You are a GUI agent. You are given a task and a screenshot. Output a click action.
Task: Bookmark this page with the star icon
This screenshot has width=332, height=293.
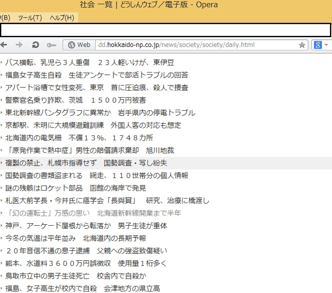[302, 45]
